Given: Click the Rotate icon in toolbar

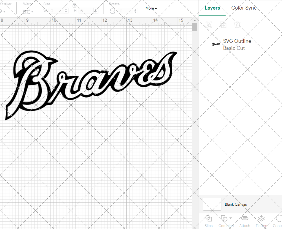Looking at the screenshot, I should (112, 11).
